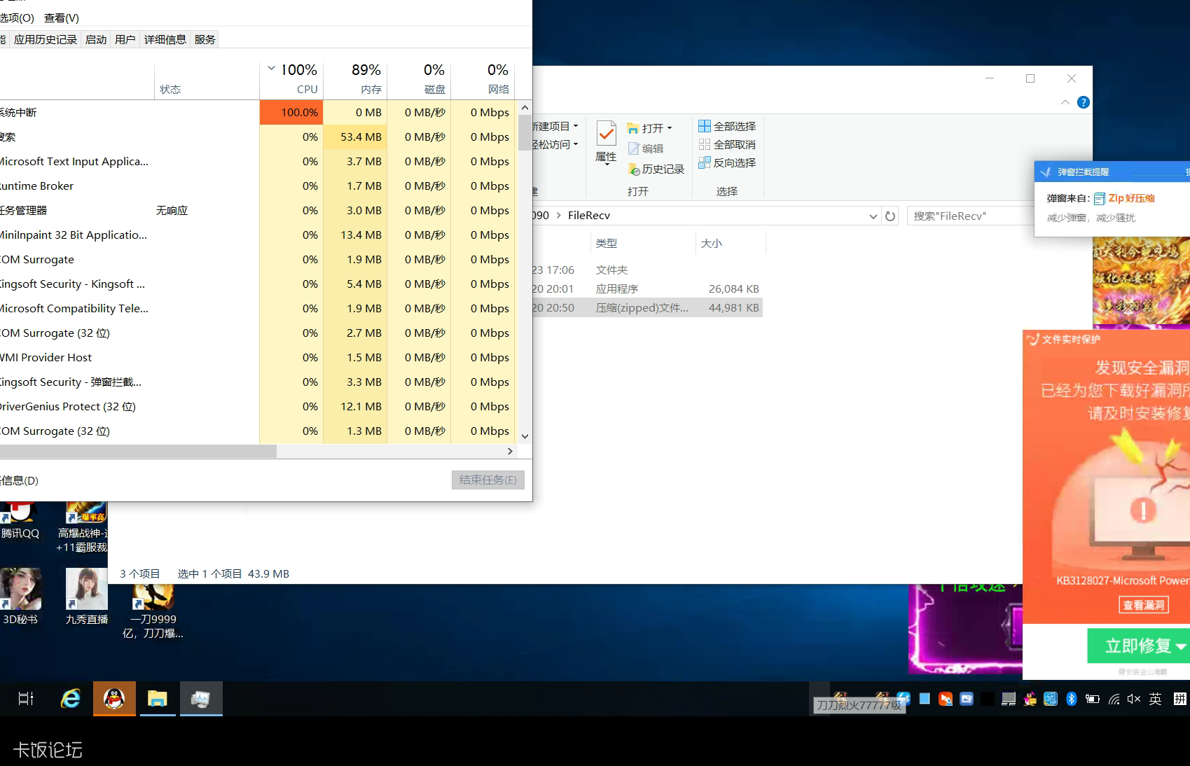Open QQ penguin icon in taskbar
This screenshot has height=766, width=1190.
pyautogui.click(x=114, y=698)
